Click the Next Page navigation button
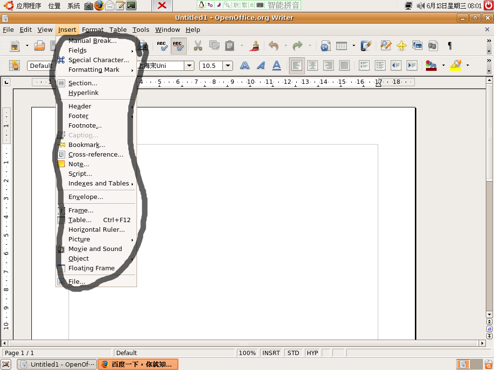The height and width of the screenshot is (370, 494). click(x=489, y=336)
